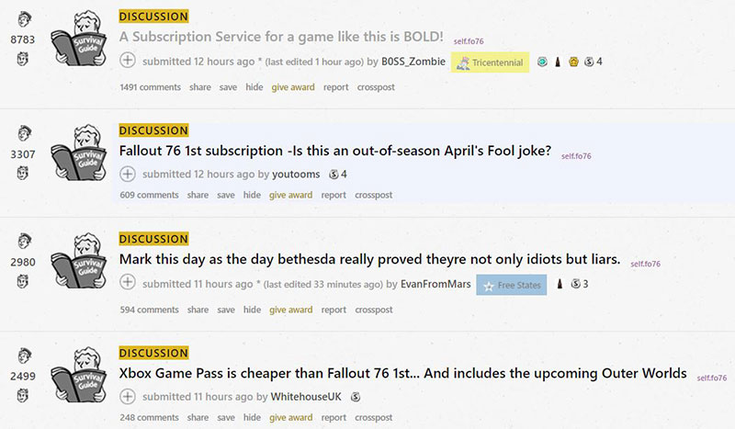Downvote the post with 2980 points
The height and width of the screenshot is (429, 735).
click(23, 283)
